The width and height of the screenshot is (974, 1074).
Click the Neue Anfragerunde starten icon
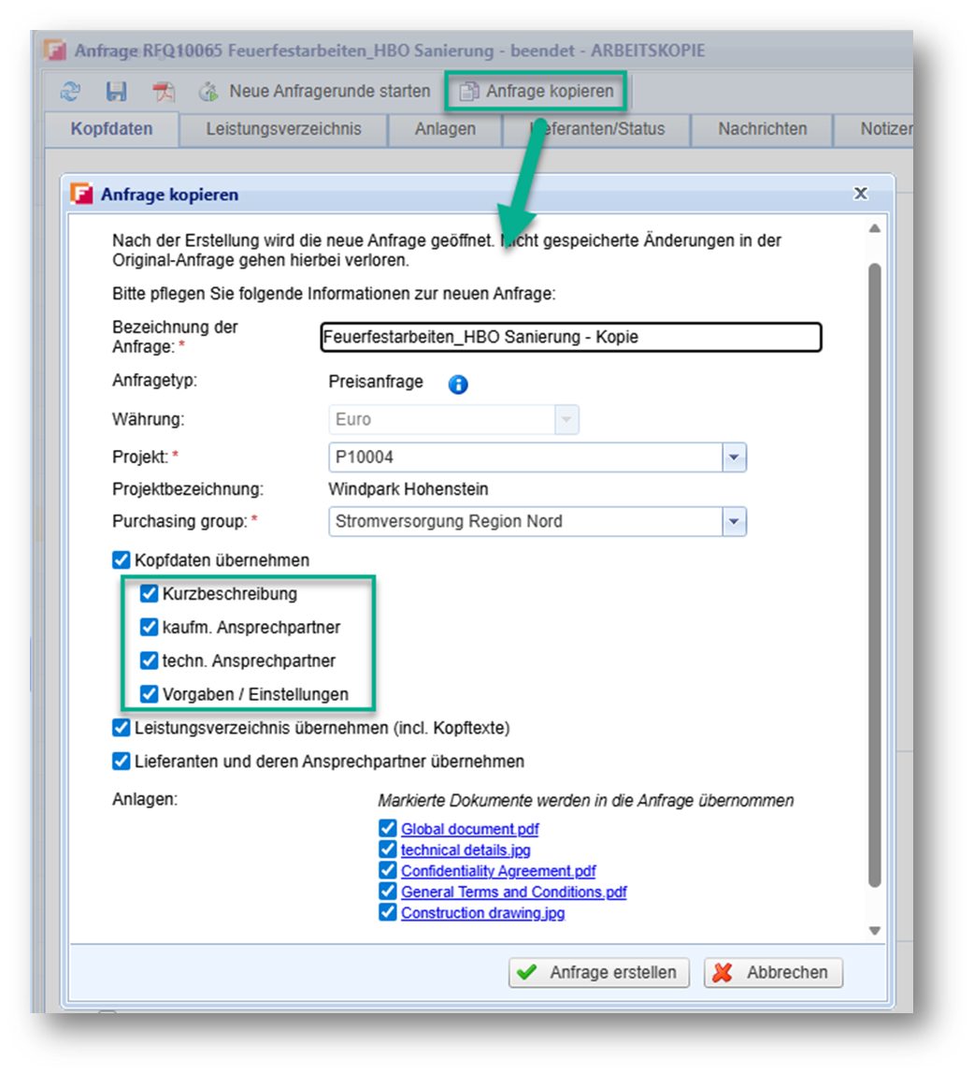(x=208, y=91)
